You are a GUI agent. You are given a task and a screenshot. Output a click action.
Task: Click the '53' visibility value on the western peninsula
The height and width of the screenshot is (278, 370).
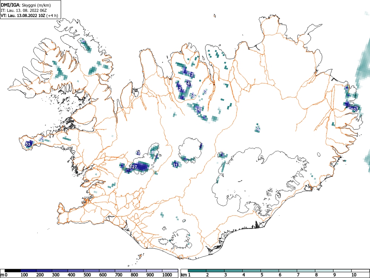pyautogui.click(x=28, y=144)
